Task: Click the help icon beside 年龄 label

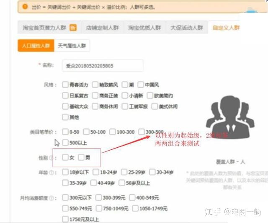Action: (x=52, y=173)
